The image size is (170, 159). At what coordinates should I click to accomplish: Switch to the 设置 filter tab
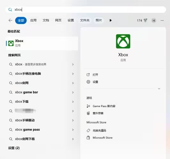(x=71, y=20)
